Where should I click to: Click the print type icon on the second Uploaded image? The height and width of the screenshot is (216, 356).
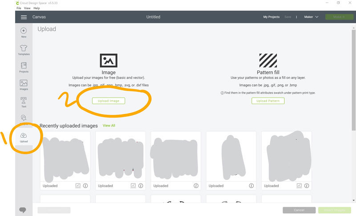133,186
